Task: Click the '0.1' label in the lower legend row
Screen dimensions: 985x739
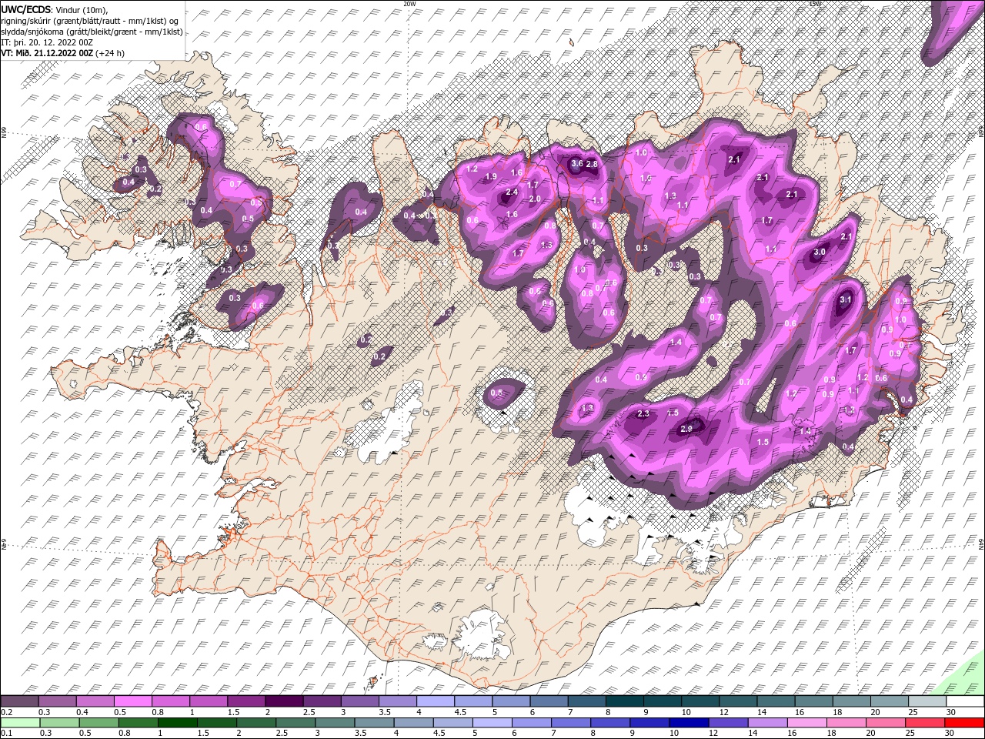Action: (x=7, y=733)
